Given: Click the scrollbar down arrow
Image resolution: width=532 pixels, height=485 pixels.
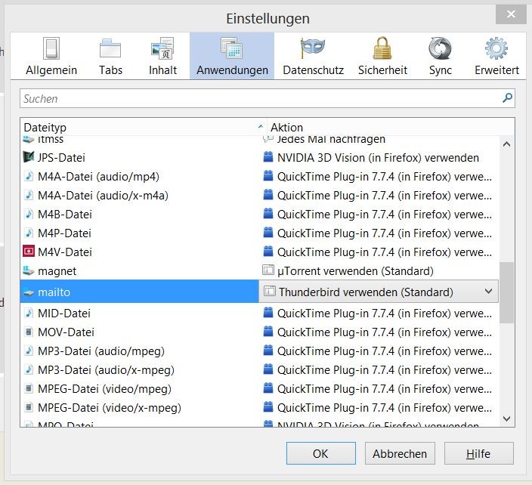Looking at the screenshot, I should pos(506,419).
